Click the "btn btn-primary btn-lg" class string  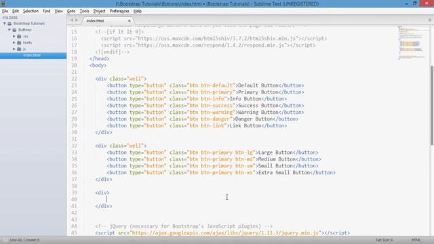coord(221,152)
